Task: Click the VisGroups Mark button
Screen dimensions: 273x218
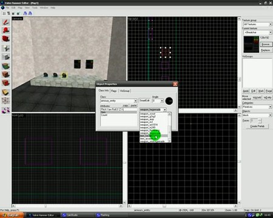Action: click(261, 91)
